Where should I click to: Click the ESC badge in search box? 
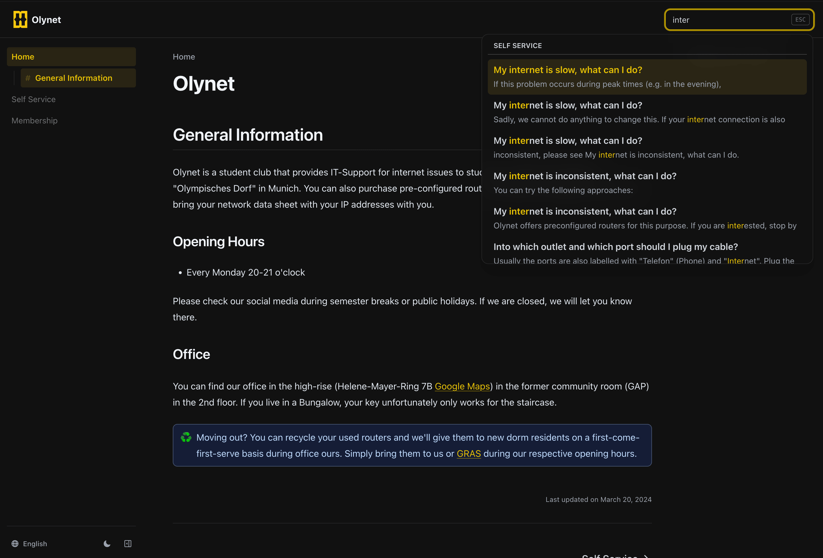tap(800, 20)
